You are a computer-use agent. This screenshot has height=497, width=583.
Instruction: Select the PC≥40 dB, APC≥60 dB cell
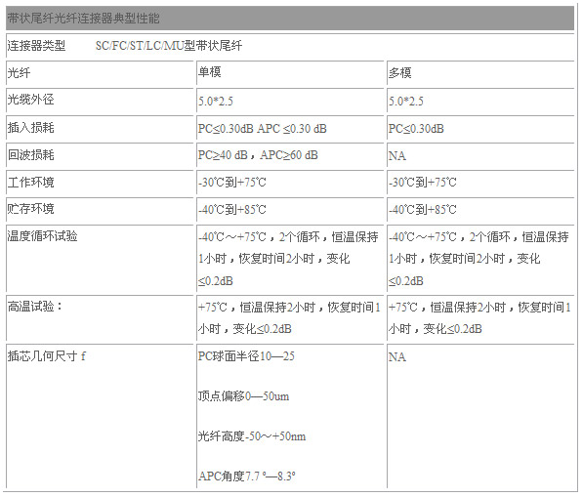click(290, 155)
